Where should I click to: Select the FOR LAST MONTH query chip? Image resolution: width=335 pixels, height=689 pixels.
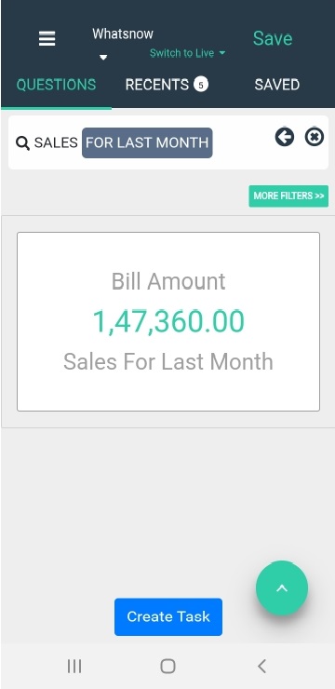[x=147, y=142]
